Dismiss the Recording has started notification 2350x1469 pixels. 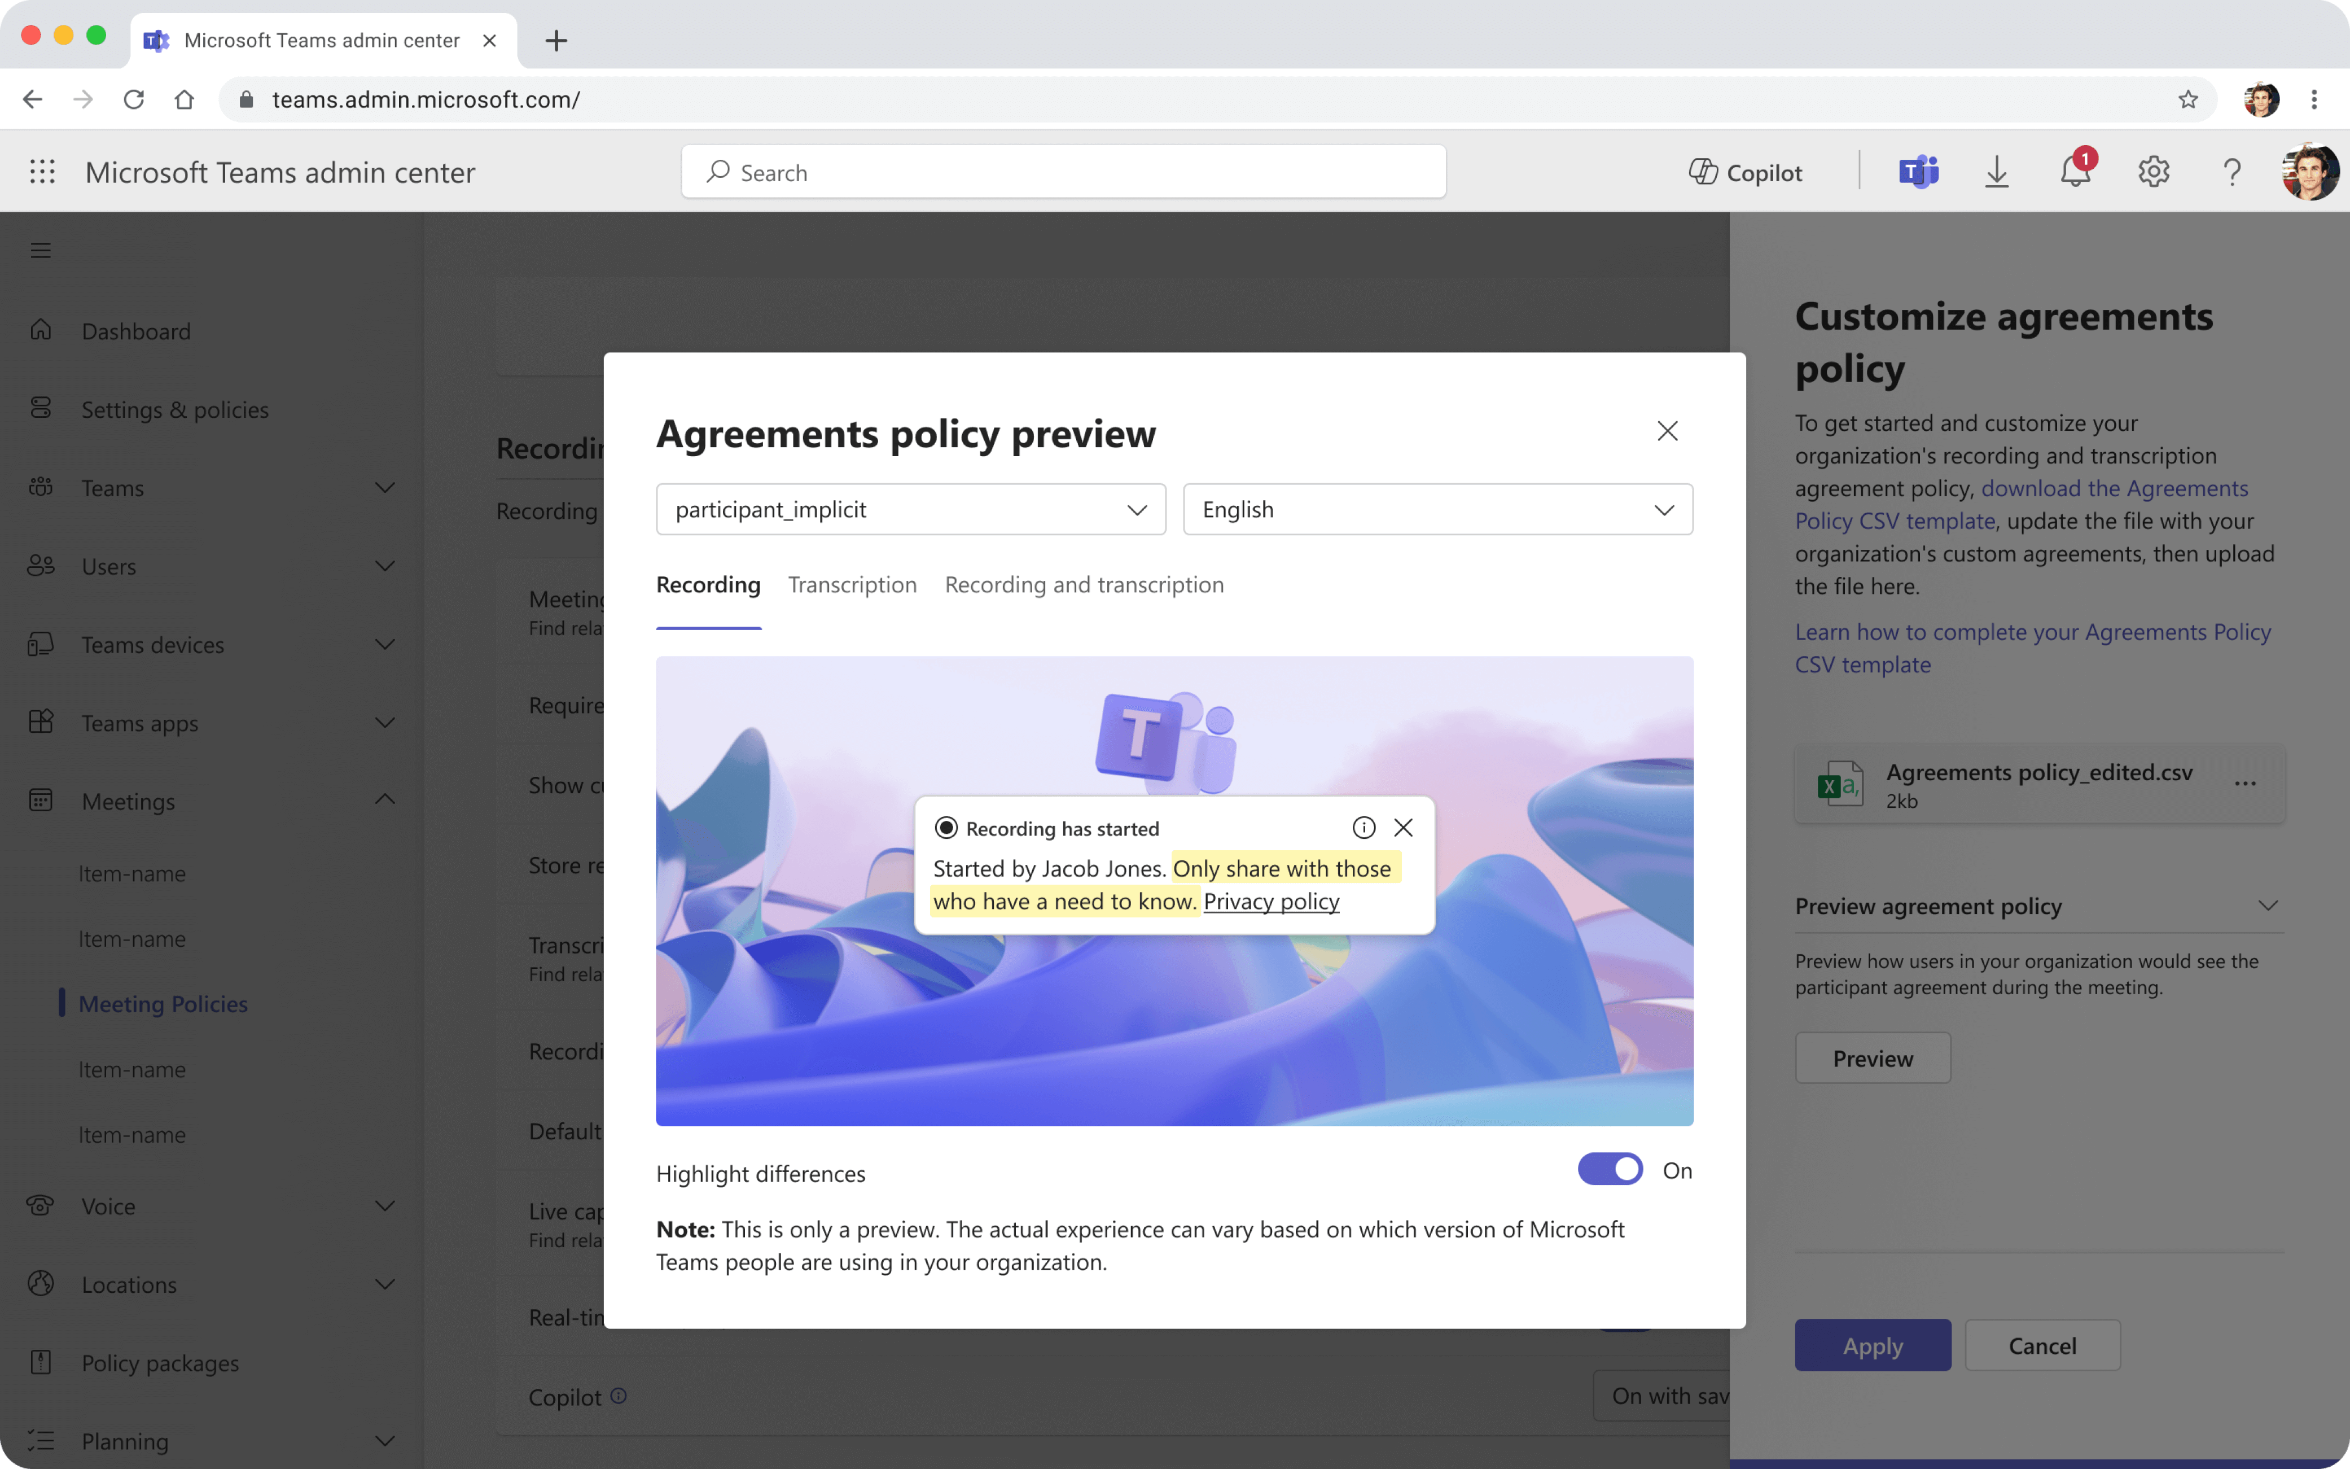(x=1403, y=827)
